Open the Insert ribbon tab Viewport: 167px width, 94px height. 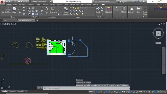click(15, 4)
